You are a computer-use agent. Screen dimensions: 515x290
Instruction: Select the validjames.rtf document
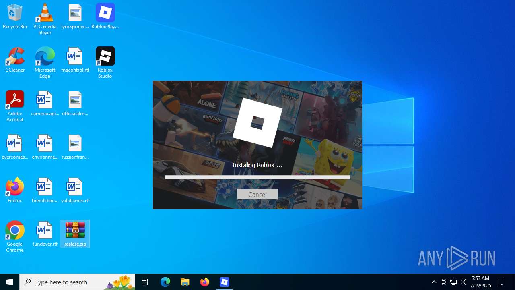[75, 191]
